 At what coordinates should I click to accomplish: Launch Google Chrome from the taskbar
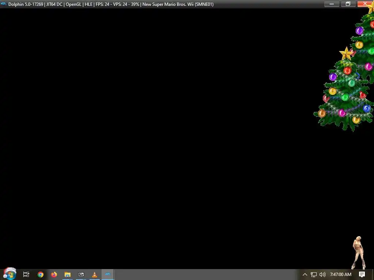pos(41,275)
